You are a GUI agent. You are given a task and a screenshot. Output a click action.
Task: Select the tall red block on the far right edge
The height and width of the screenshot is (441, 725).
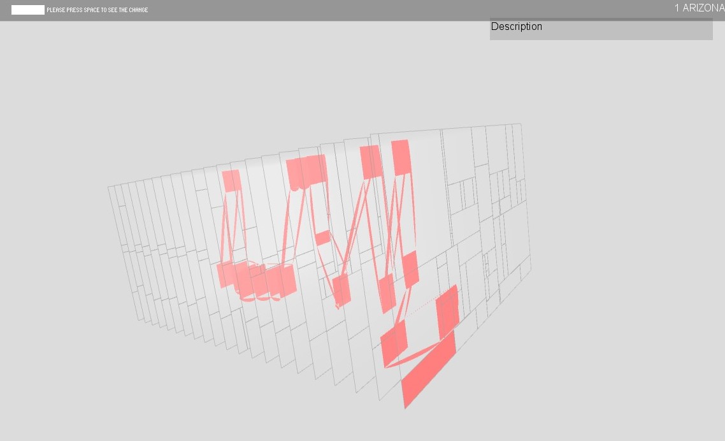point(448,311)
